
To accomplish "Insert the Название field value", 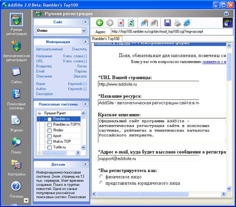I will pyautogui.click(x=44, y=56).
